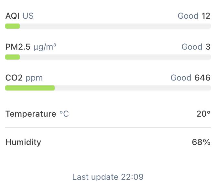This screenshot has width=216, height=183.
Task: Tap the CO2 green level bar
Action: [x=30, y=88]
